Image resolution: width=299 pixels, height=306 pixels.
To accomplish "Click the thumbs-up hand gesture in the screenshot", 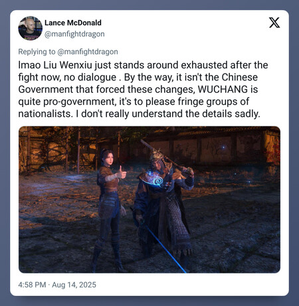I will (x=121, y=173).
